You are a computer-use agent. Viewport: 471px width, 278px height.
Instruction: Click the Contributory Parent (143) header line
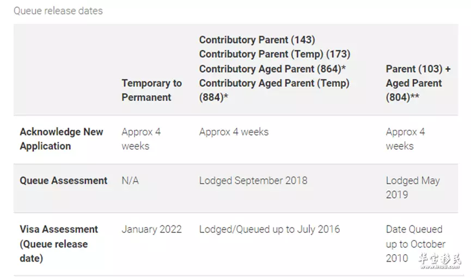(257, 40)
